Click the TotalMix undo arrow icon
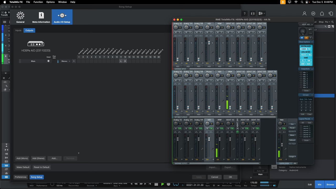This screenshot has height=189, width=336. click(x=310, y=30)
